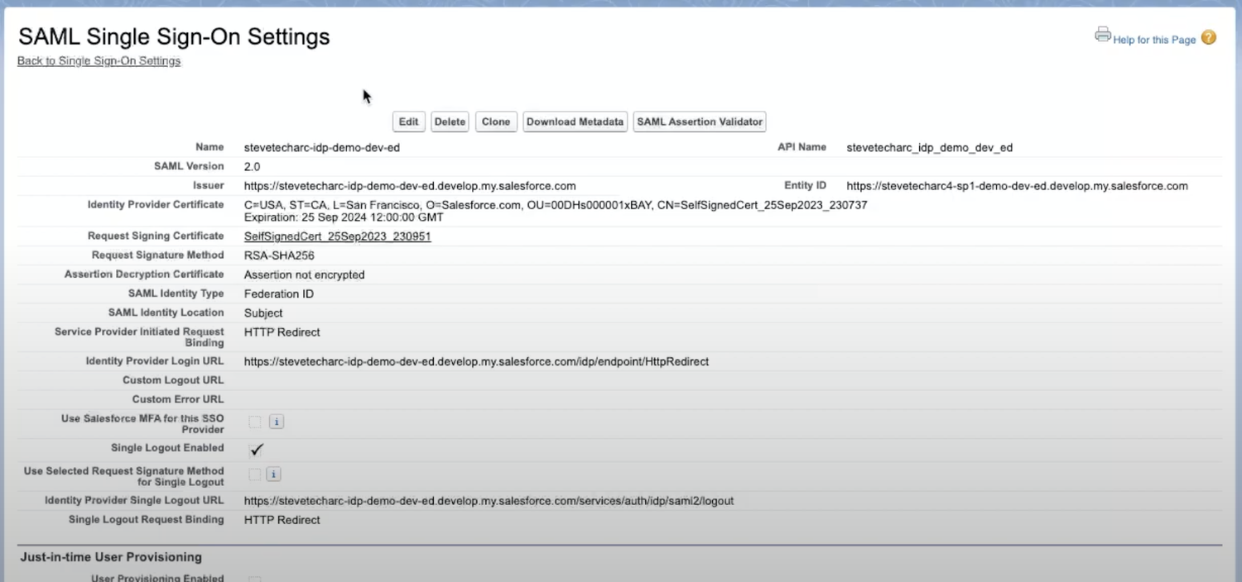Click the Edit button
1242x582 pixels.
coord(408,122)
